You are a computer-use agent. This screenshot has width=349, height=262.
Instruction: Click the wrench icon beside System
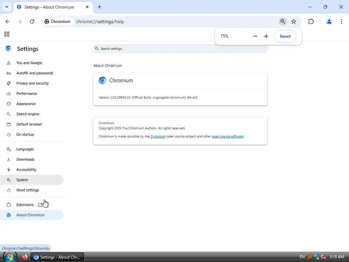(9, 180)
